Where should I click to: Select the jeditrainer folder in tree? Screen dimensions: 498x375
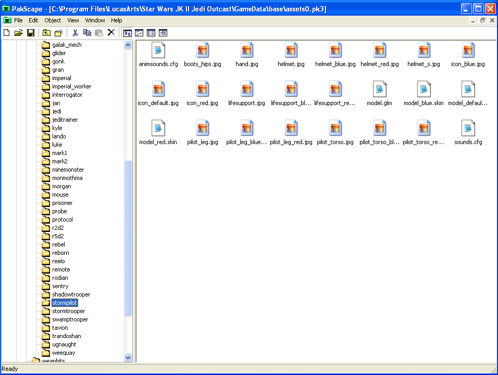click(65, 120)
